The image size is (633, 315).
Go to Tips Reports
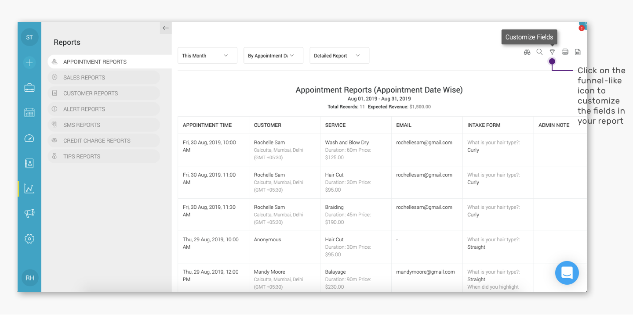[104, 157]
